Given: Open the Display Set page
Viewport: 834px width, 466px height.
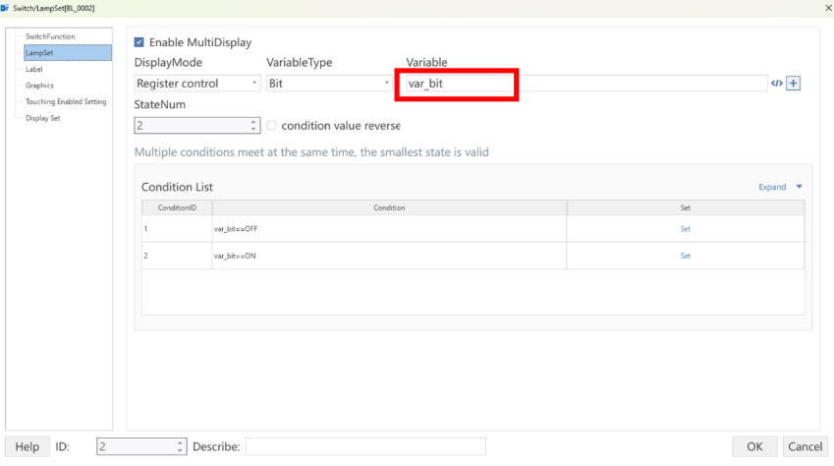Looking at the screenshot, I should (x=42, y=118).
